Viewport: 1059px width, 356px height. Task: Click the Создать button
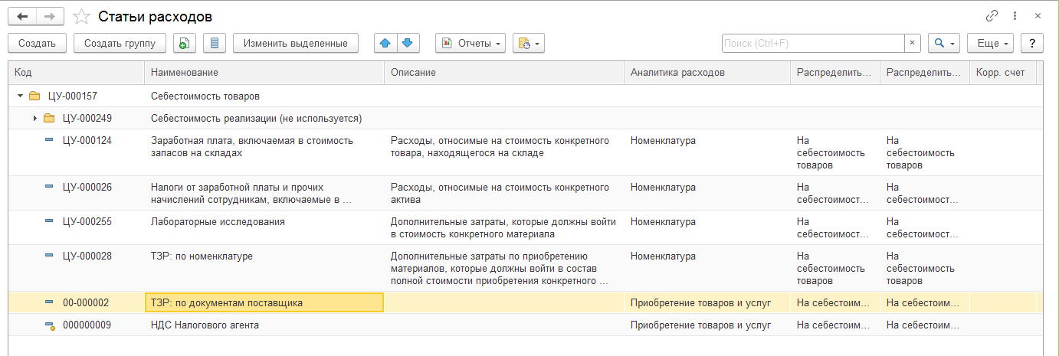pyautogui.click(x=38, y=44)
